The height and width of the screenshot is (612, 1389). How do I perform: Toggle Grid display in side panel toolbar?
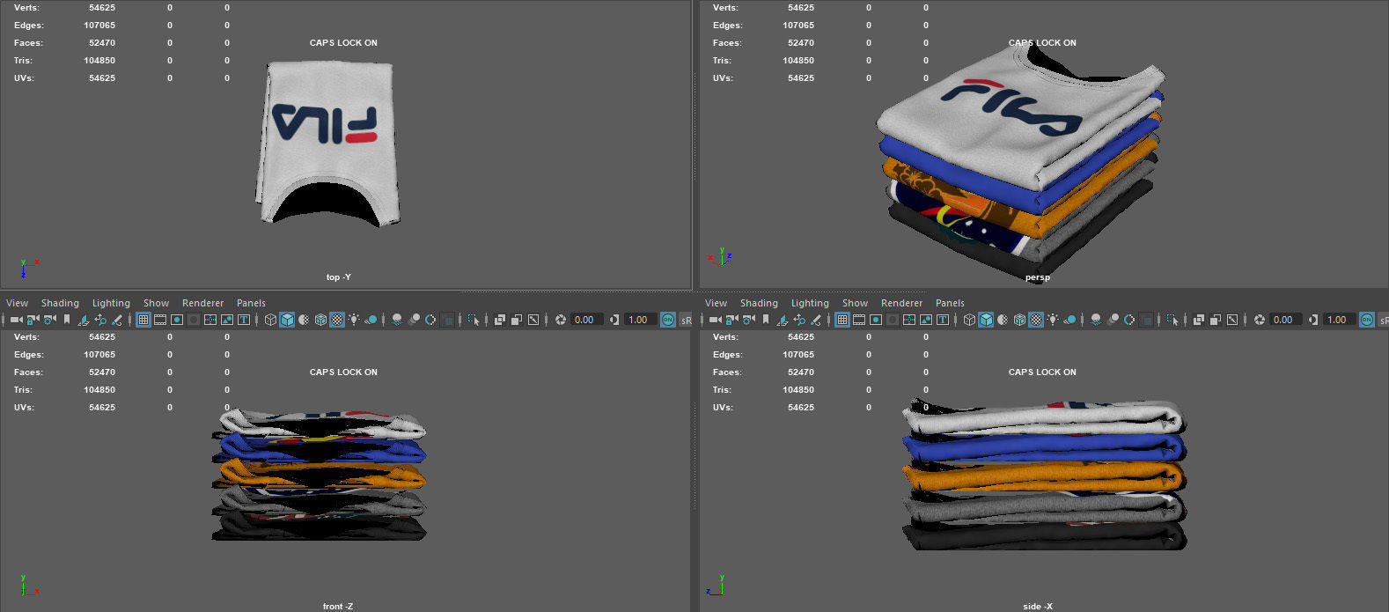pos(841,320)
